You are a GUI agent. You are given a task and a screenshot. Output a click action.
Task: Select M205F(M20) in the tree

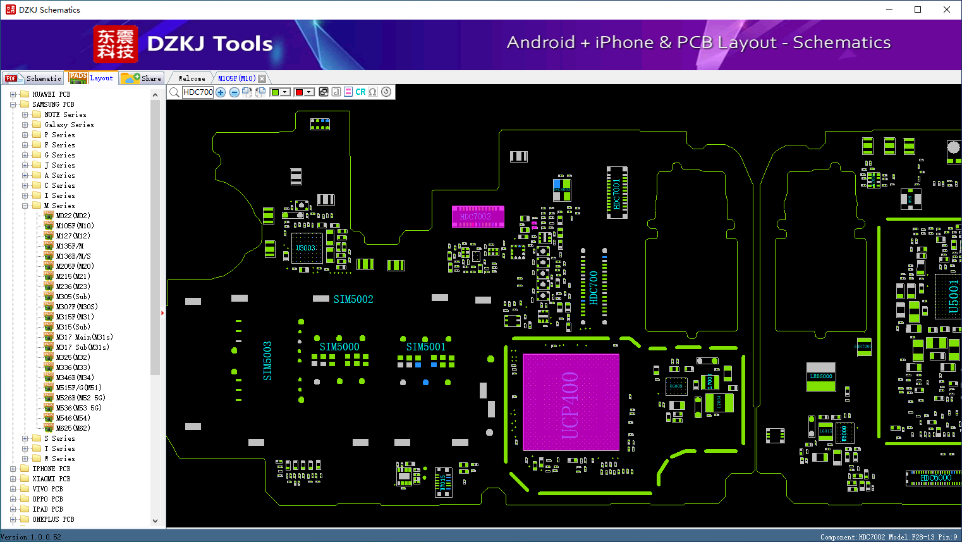75,266
